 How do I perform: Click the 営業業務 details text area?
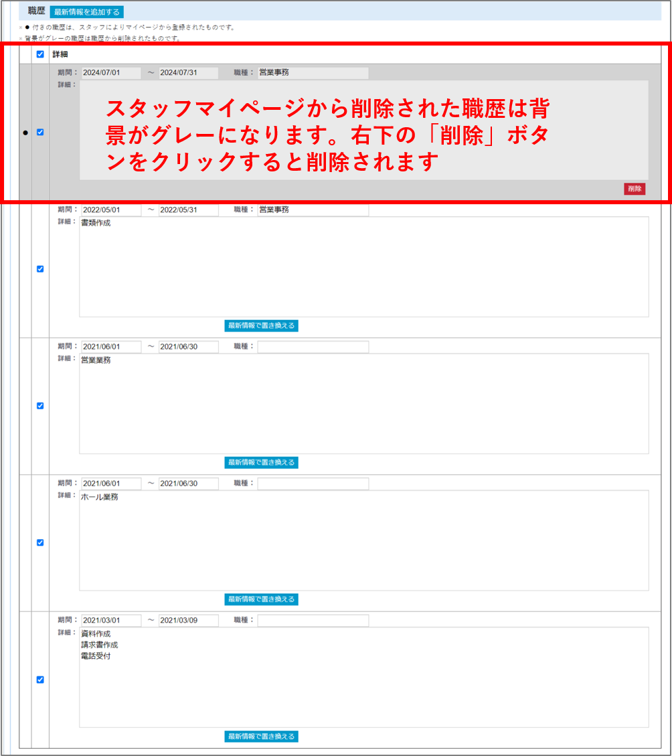coord(364,404)
